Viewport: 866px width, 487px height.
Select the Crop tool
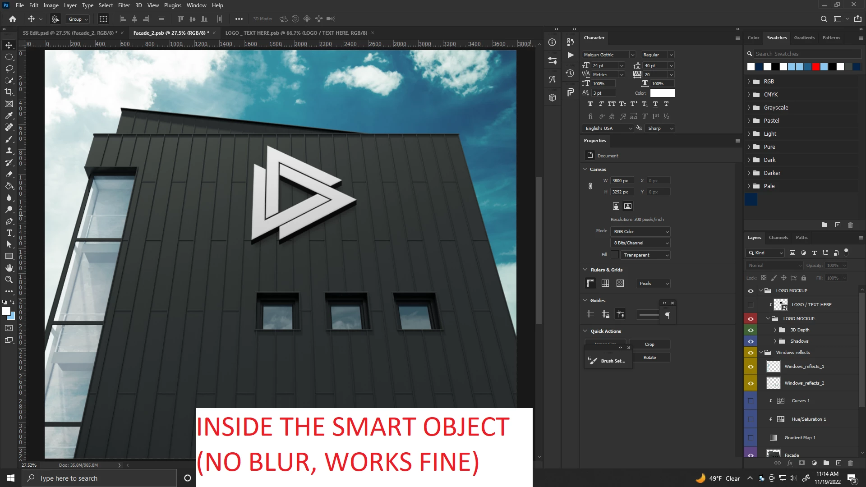9,92
